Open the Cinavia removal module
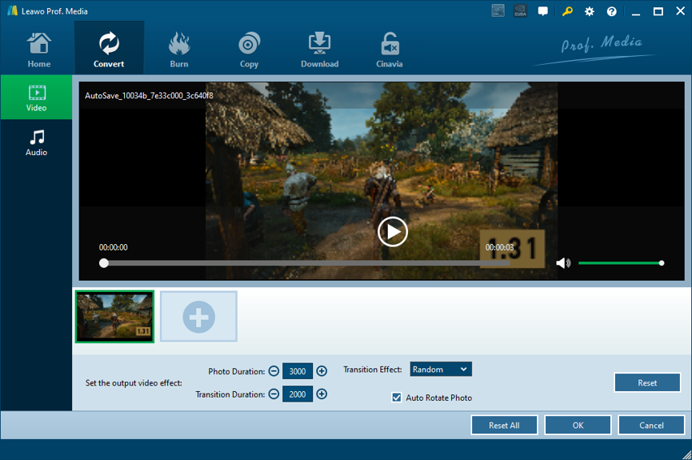This screenshot has height=460, width=692. (389, 49)
